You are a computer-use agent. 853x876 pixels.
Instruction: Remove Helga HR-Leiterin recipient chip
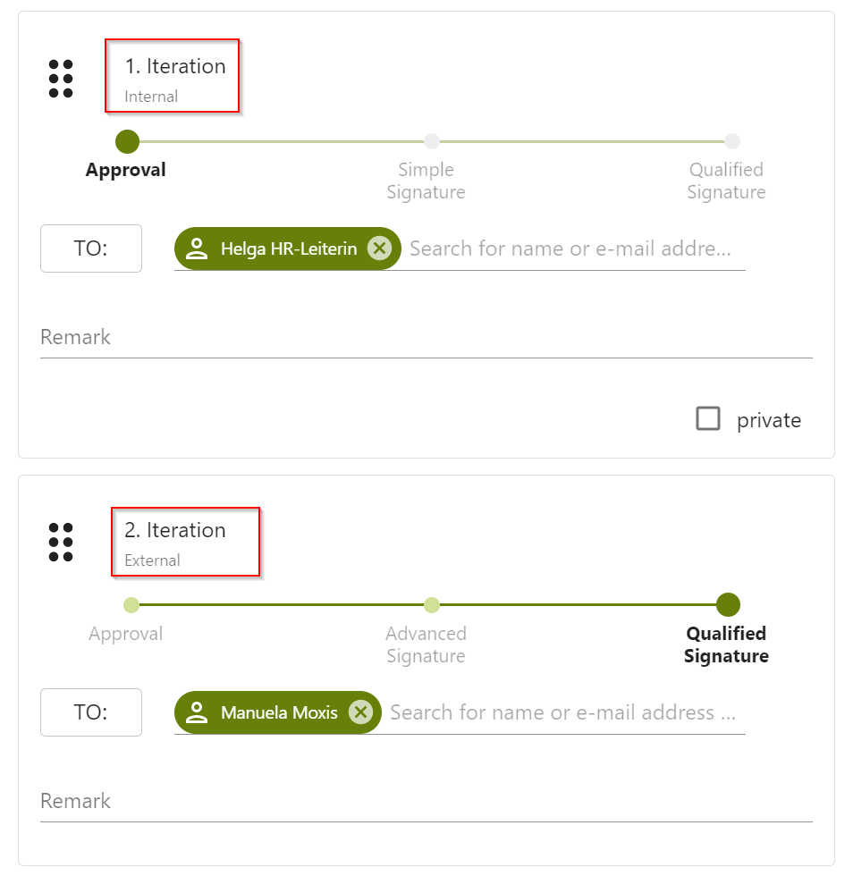[380, 248]
